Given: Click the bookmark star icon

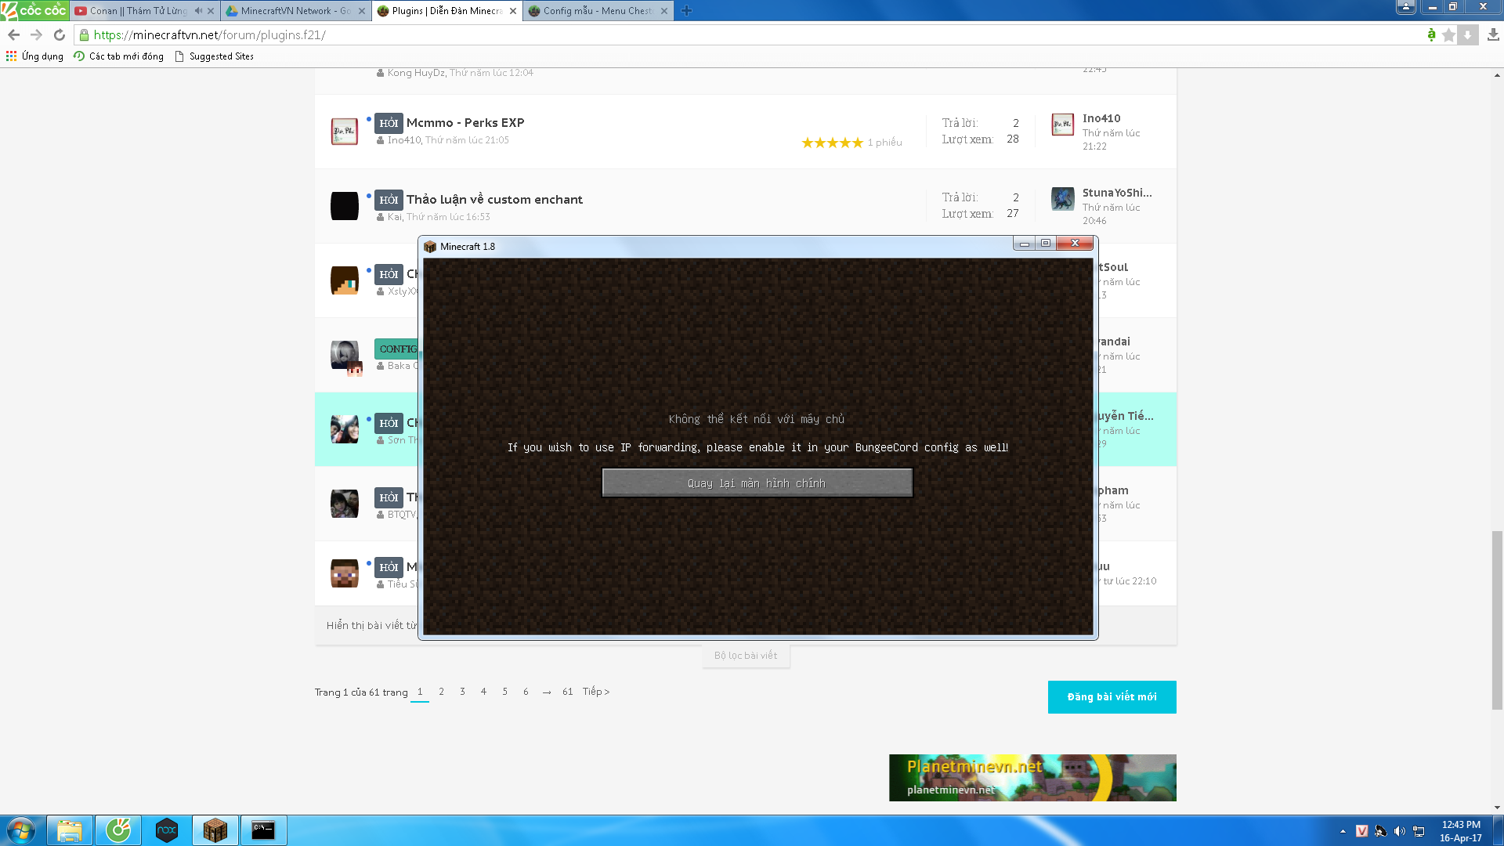Looking at the screenshot, I should (x=1448, y=34).
